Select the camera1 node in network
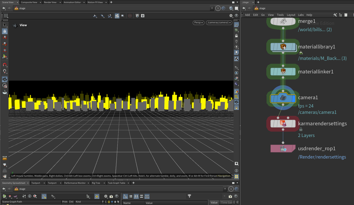The width and height of the screenshot is (354, 205). tap(283, 98)
